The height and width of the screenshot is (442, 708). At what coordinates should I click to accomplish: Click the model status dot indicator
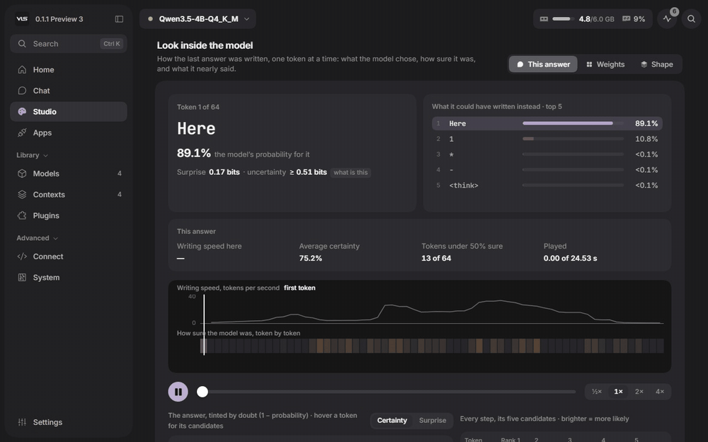(x=150, y=19)
